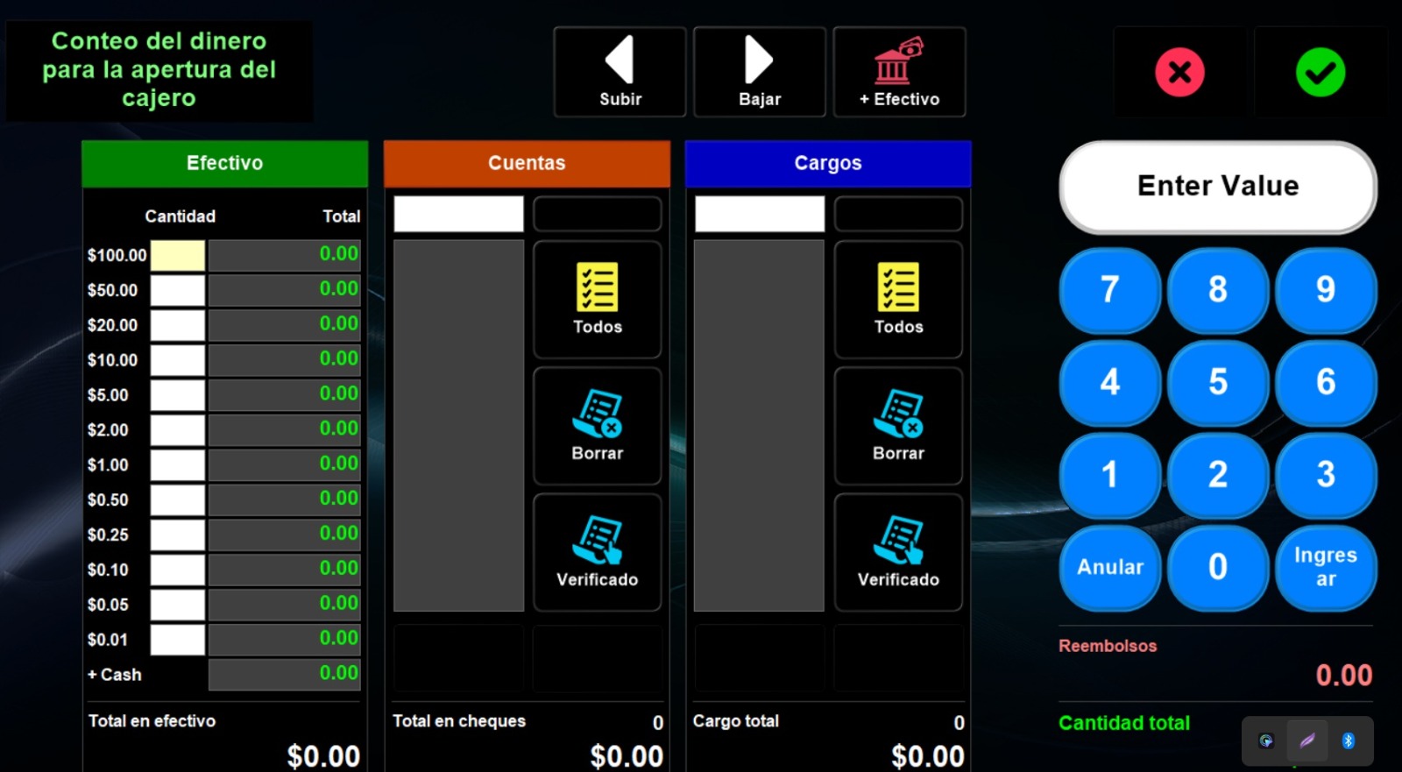Screen dimensions: 1402x772
Task: Tap the 0 key on the keypad
Action: click(x=1217, y=567)
